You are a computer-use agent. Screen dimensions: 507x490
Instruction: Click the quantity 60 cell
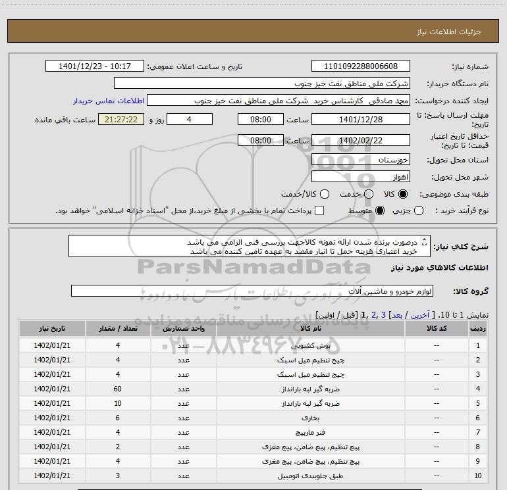click(x=118, y=389)
